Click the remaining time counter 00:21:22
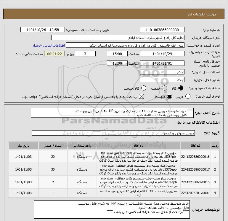This screenshot has width=228, height=221. 54,54
